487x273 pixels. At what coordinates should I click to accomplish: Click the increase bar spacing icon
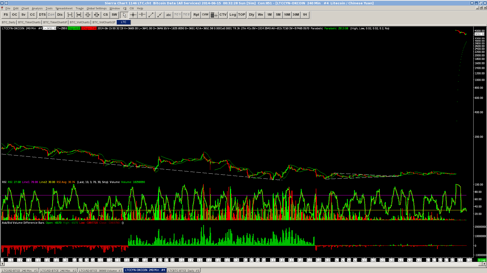(70, 15)
